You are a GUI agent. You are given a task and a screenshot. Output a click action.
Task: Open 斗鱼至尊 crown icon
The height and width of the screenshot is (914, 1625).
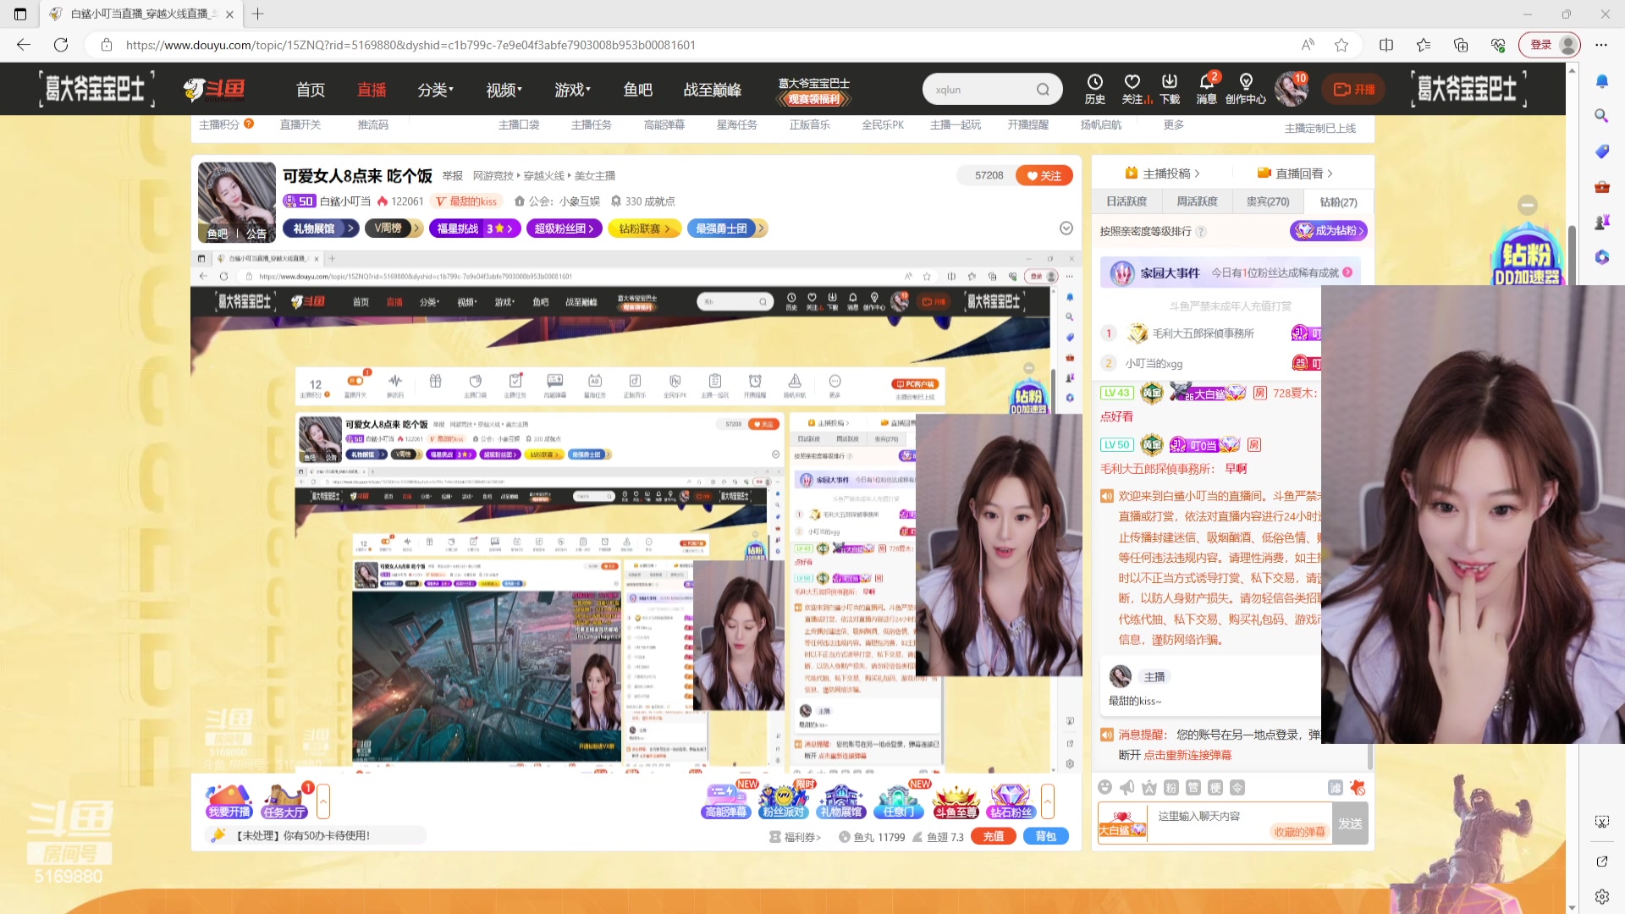(956, 801)
